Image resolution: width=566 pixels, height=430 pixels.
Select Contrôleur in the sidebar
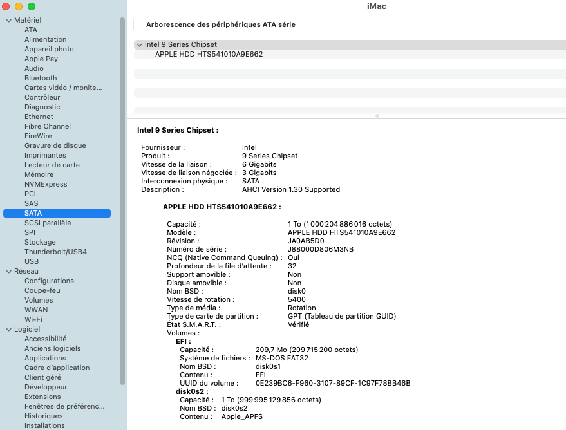pyautogui.click(x=42, y=97)
